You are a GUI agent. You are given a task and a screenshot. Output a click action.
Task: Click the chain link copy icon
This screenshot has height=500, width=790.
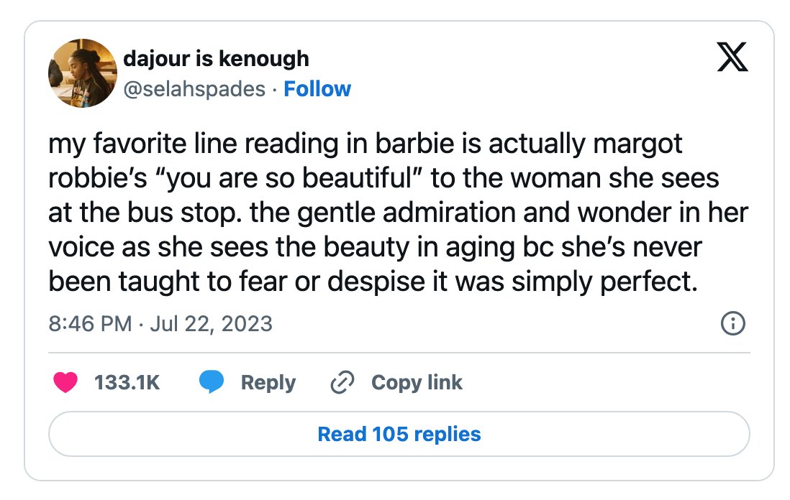click(342, 382)
